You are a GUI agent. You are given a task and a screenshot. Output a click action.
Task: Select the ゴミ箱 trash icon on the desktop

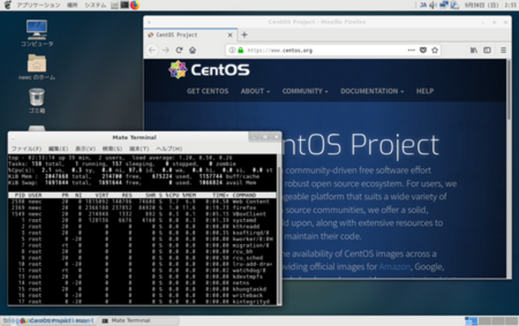pos(37,101)
